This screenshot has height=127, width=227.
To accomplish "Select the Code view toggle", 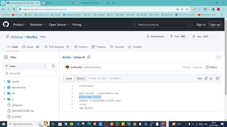I will click(x=69, y=78).
